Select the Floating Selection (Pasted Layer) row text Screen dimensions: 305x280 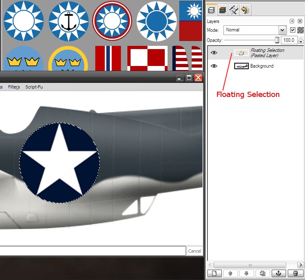[x=267, y=53]
